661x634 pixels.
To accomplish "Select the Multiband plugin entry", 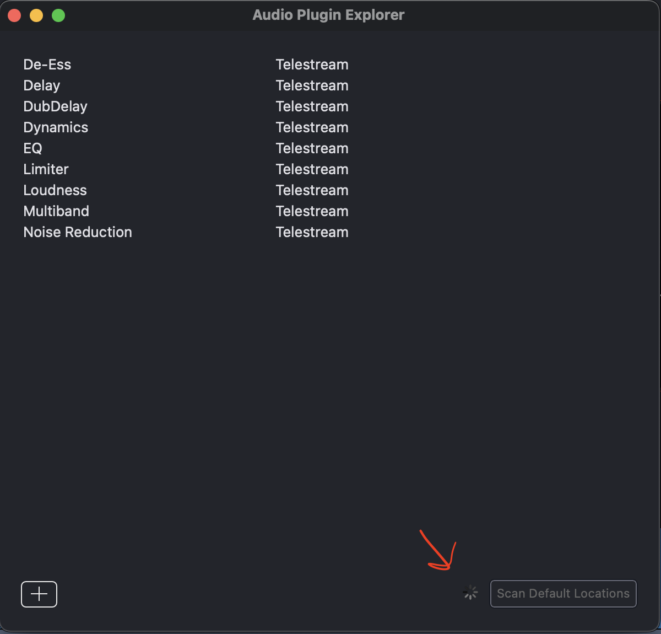I will coord(56,211).
